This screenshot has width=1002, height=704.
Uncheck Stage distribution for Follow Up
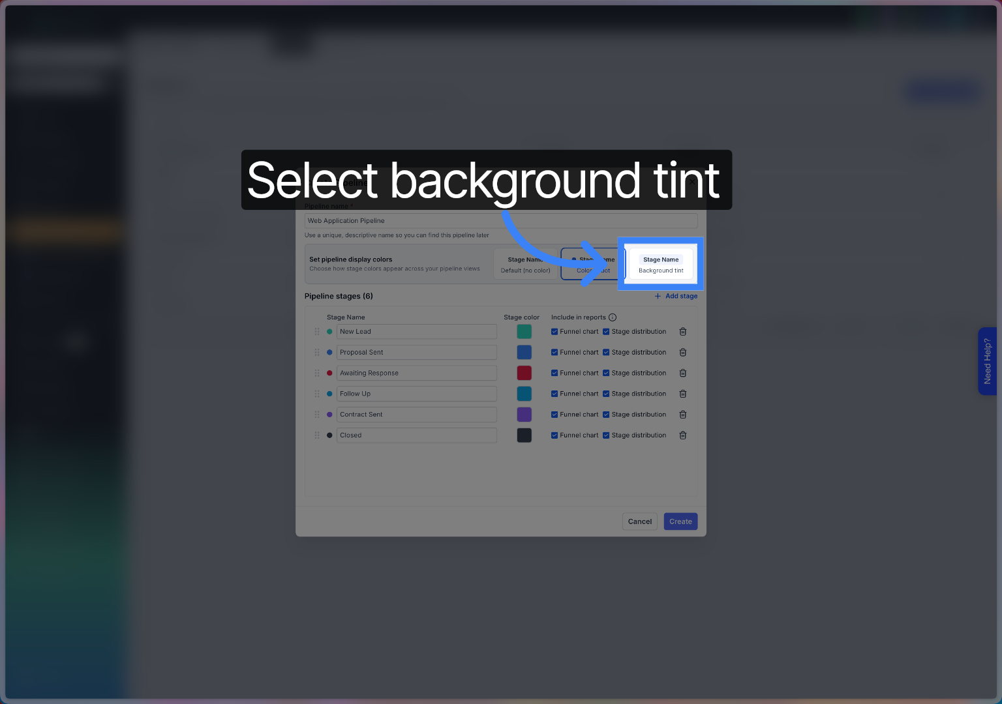(606, 394)
